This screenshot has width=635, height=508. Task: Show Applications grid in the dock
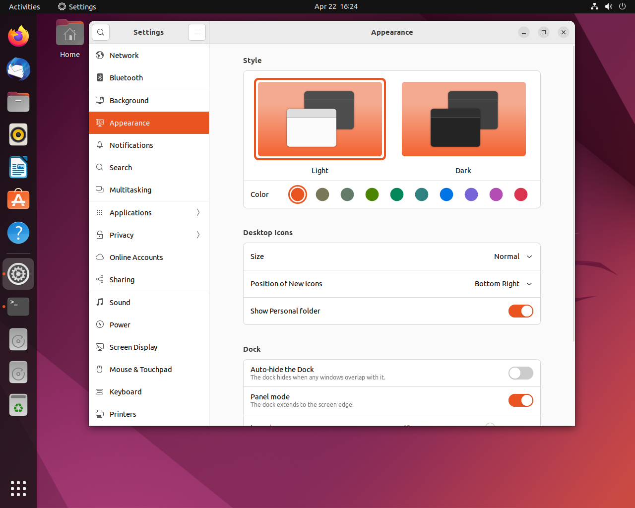(x=18, y=489)
